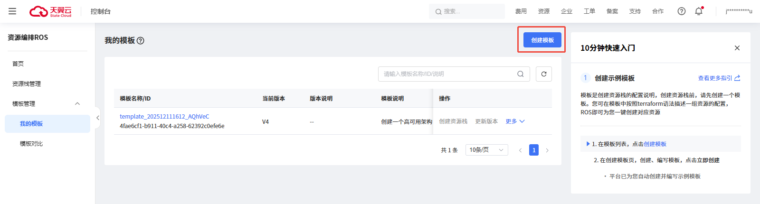Click the State Cloud logo

point(50,11)
